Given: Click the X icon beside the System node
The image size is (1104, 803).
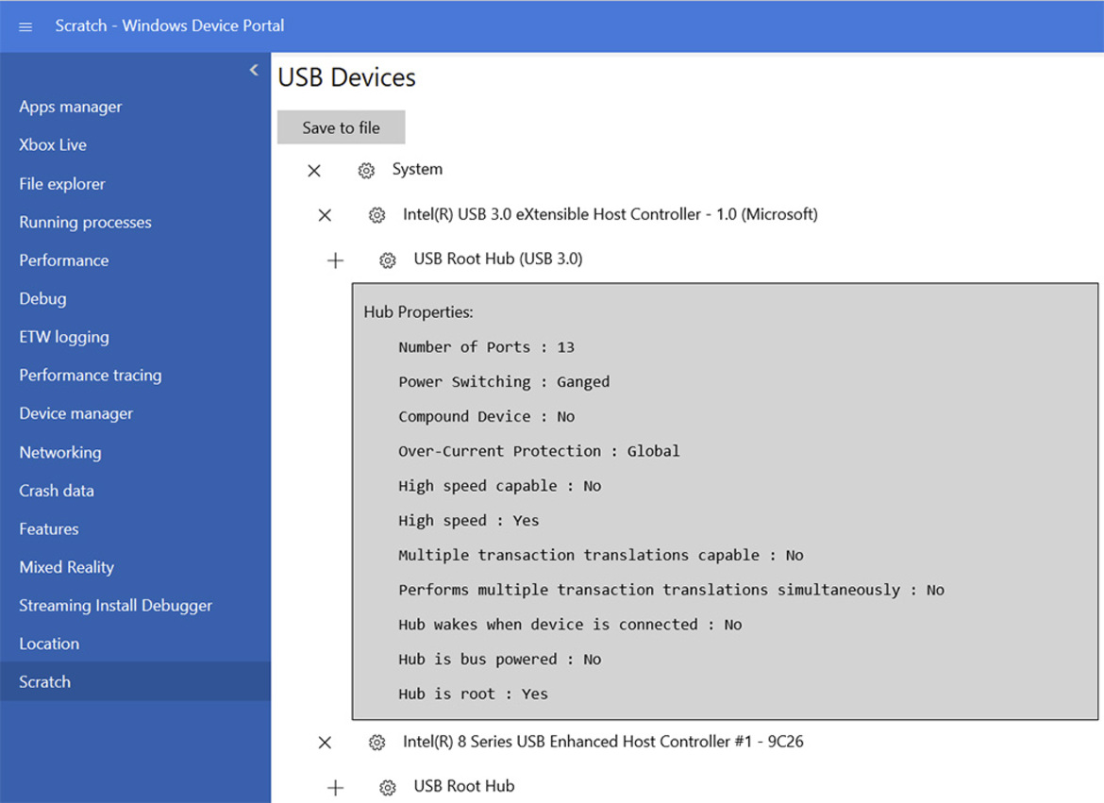Looking at the screenshot, I should coord(314,170).
